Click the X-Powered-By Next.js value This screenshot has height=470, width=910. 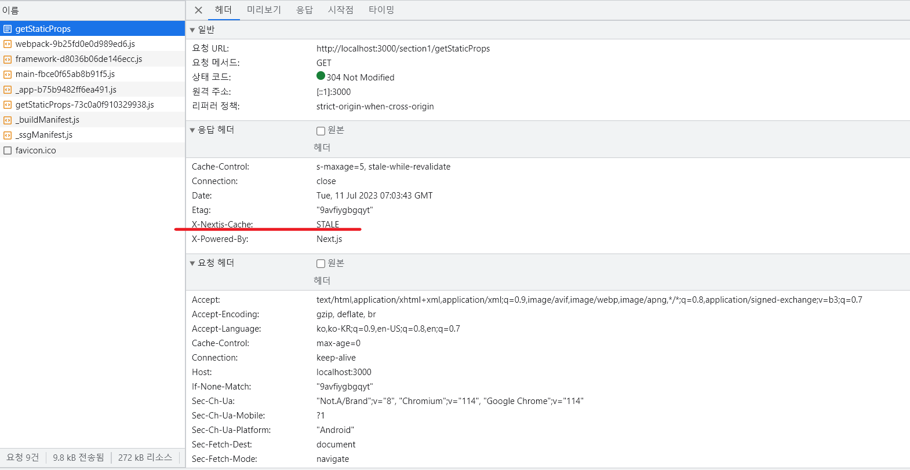pyautogui.click(x=329, y=239)
